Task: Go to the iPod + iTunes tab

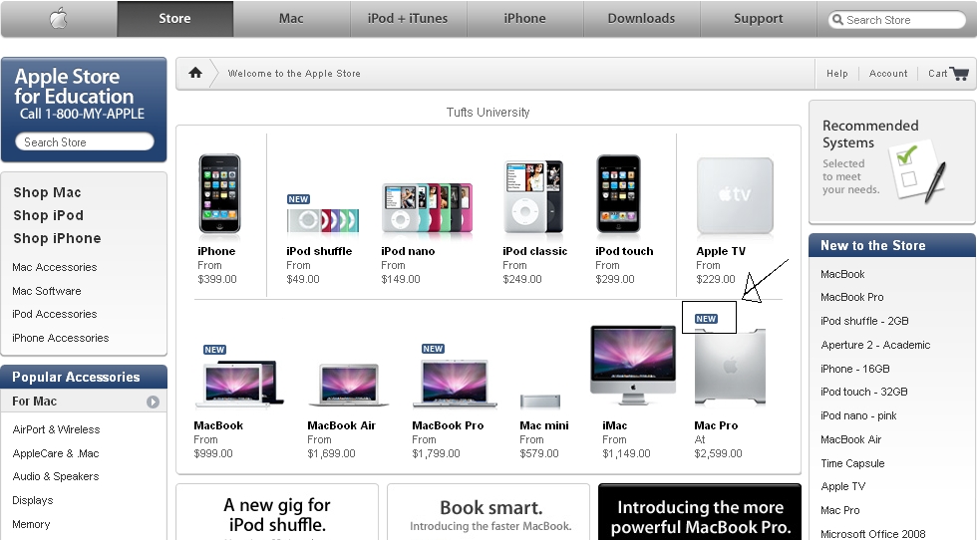Action: click(408, 19)
